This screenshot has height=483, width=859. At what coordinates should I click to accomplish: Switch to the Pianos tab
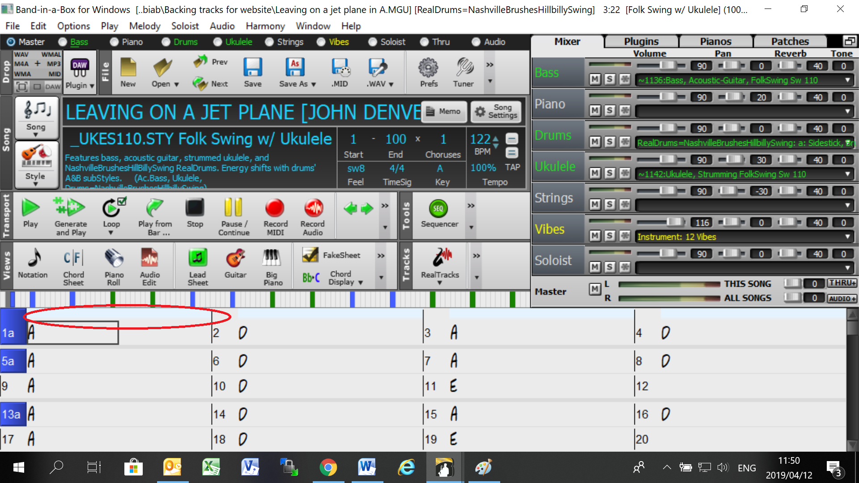pyautogui.click(x=716, y=42)
